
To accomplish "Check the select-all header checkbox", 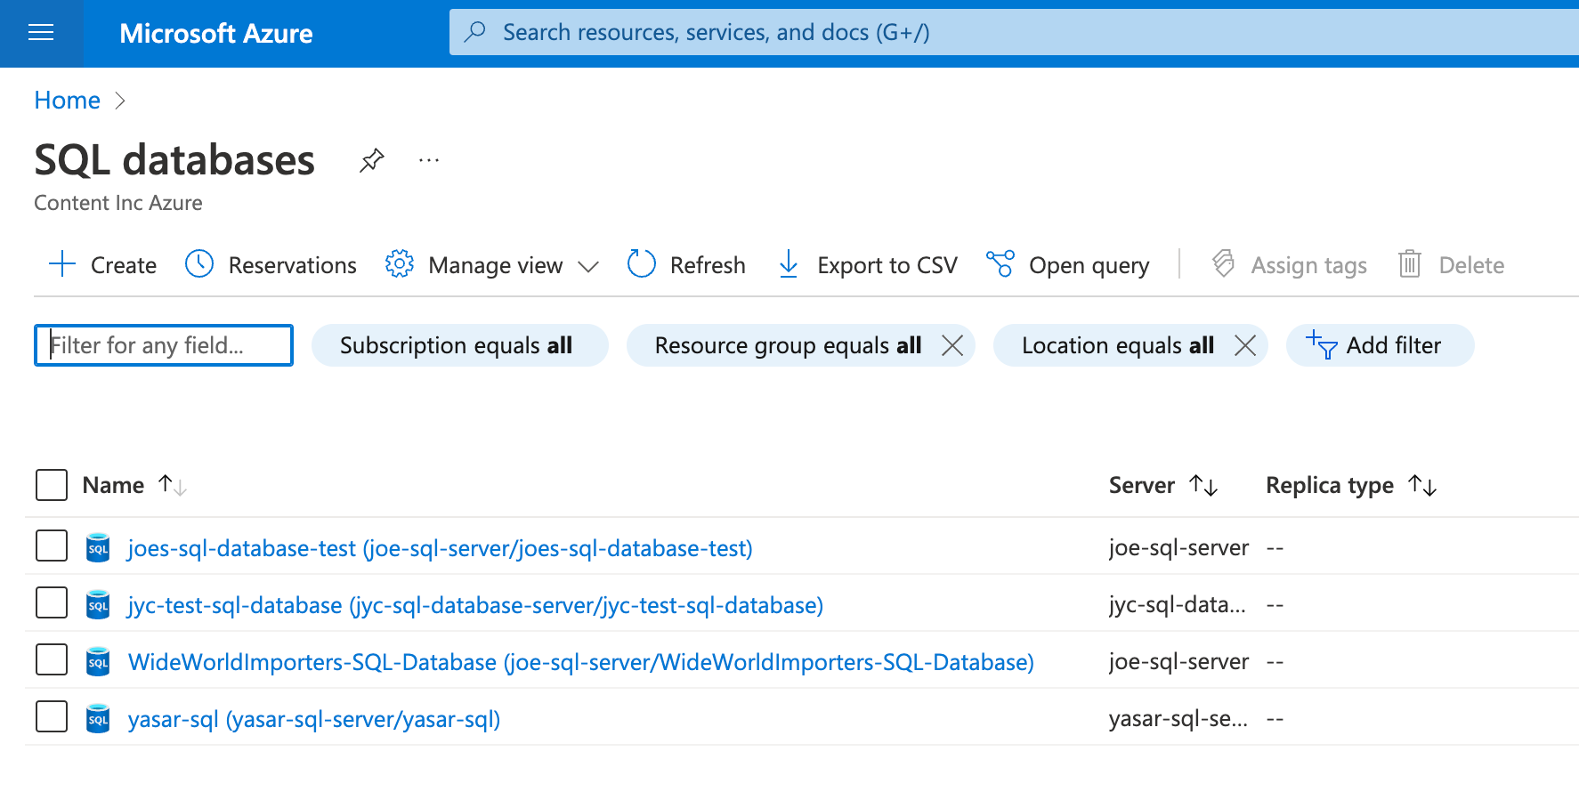I will pos(52,485).
